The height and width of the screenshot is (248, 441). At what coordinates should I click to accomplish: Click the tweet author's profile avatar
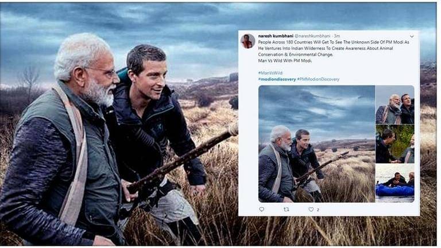pos(248,41)
